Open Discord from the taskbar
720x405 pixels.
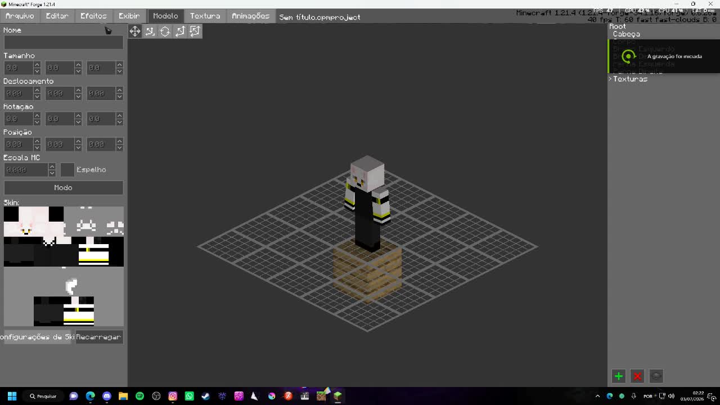coord(107,396)
